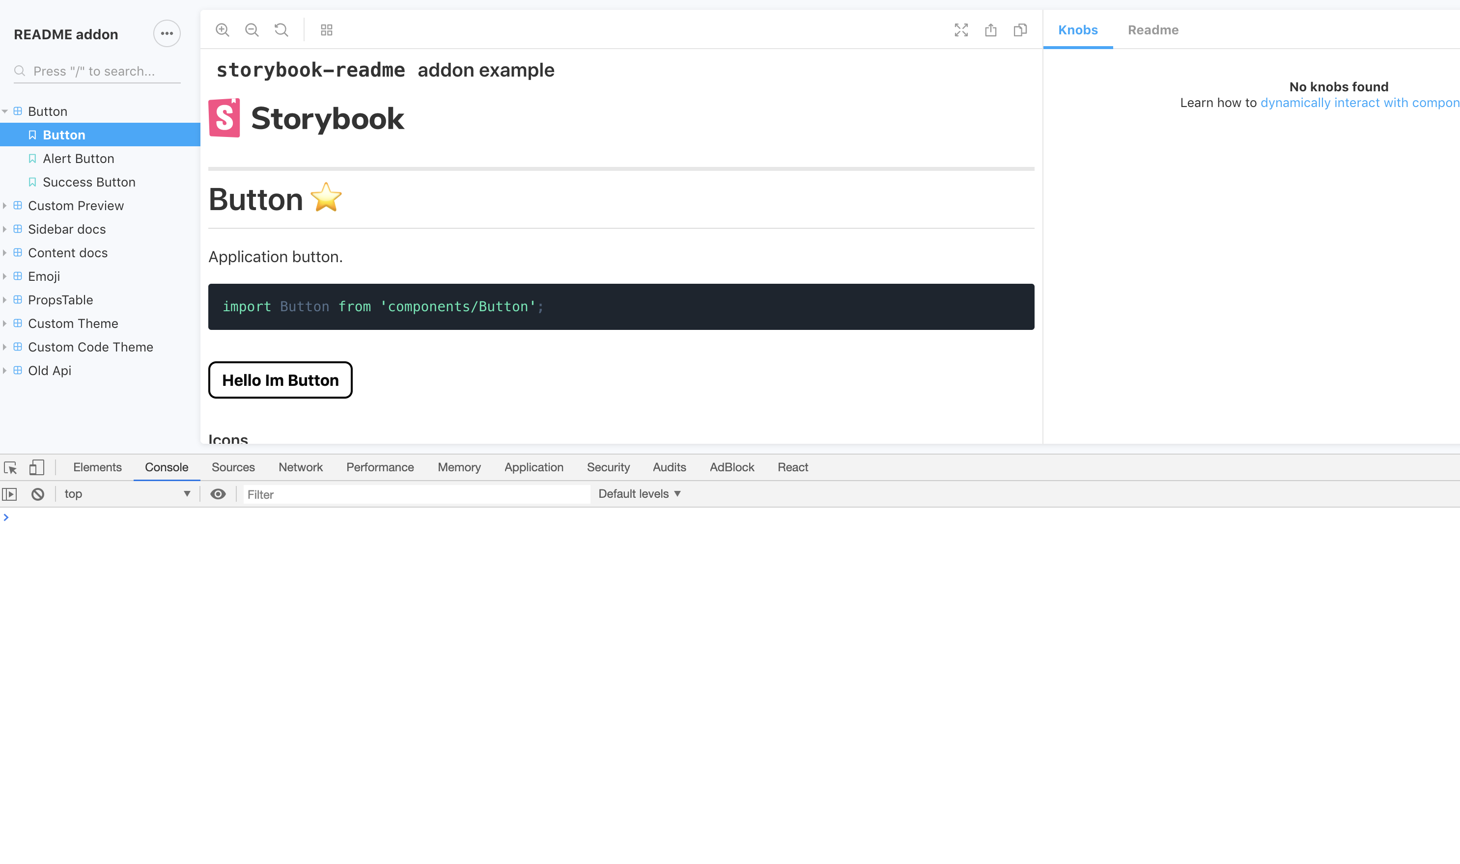Open the Application devtools tab

tap(533, 467)
